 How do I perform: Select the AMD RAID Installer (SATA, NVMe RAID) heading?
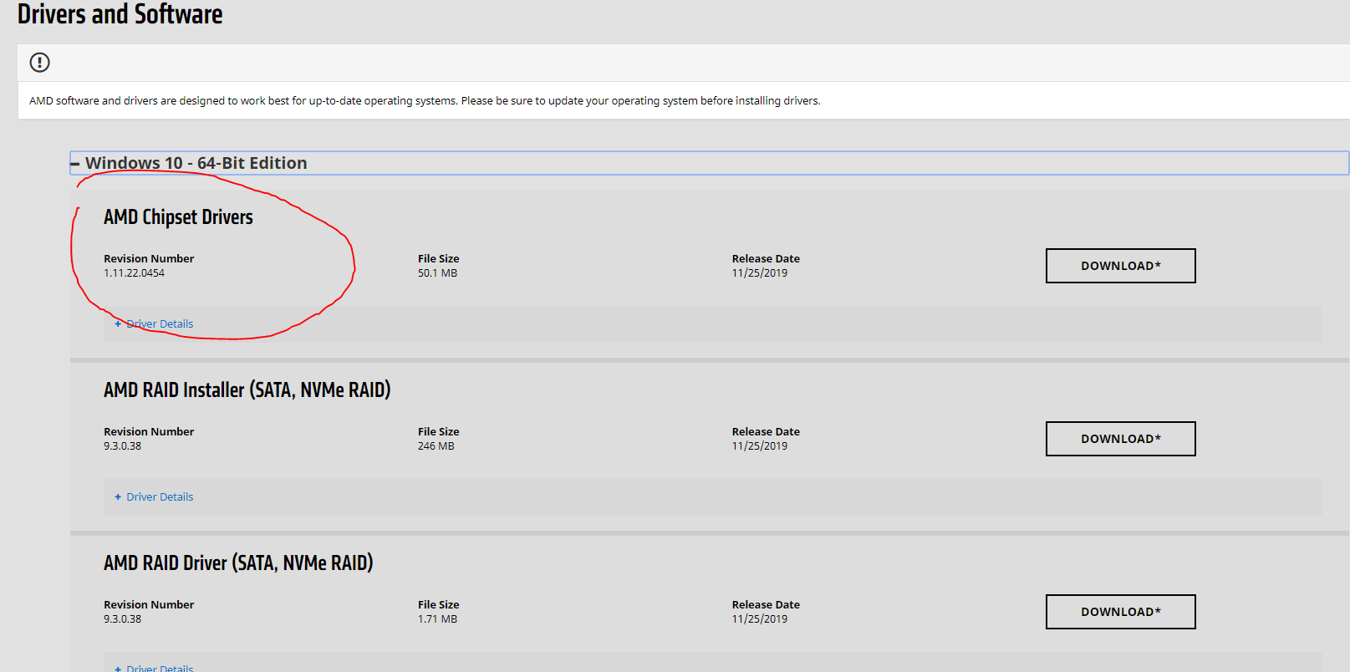[247, 390]
